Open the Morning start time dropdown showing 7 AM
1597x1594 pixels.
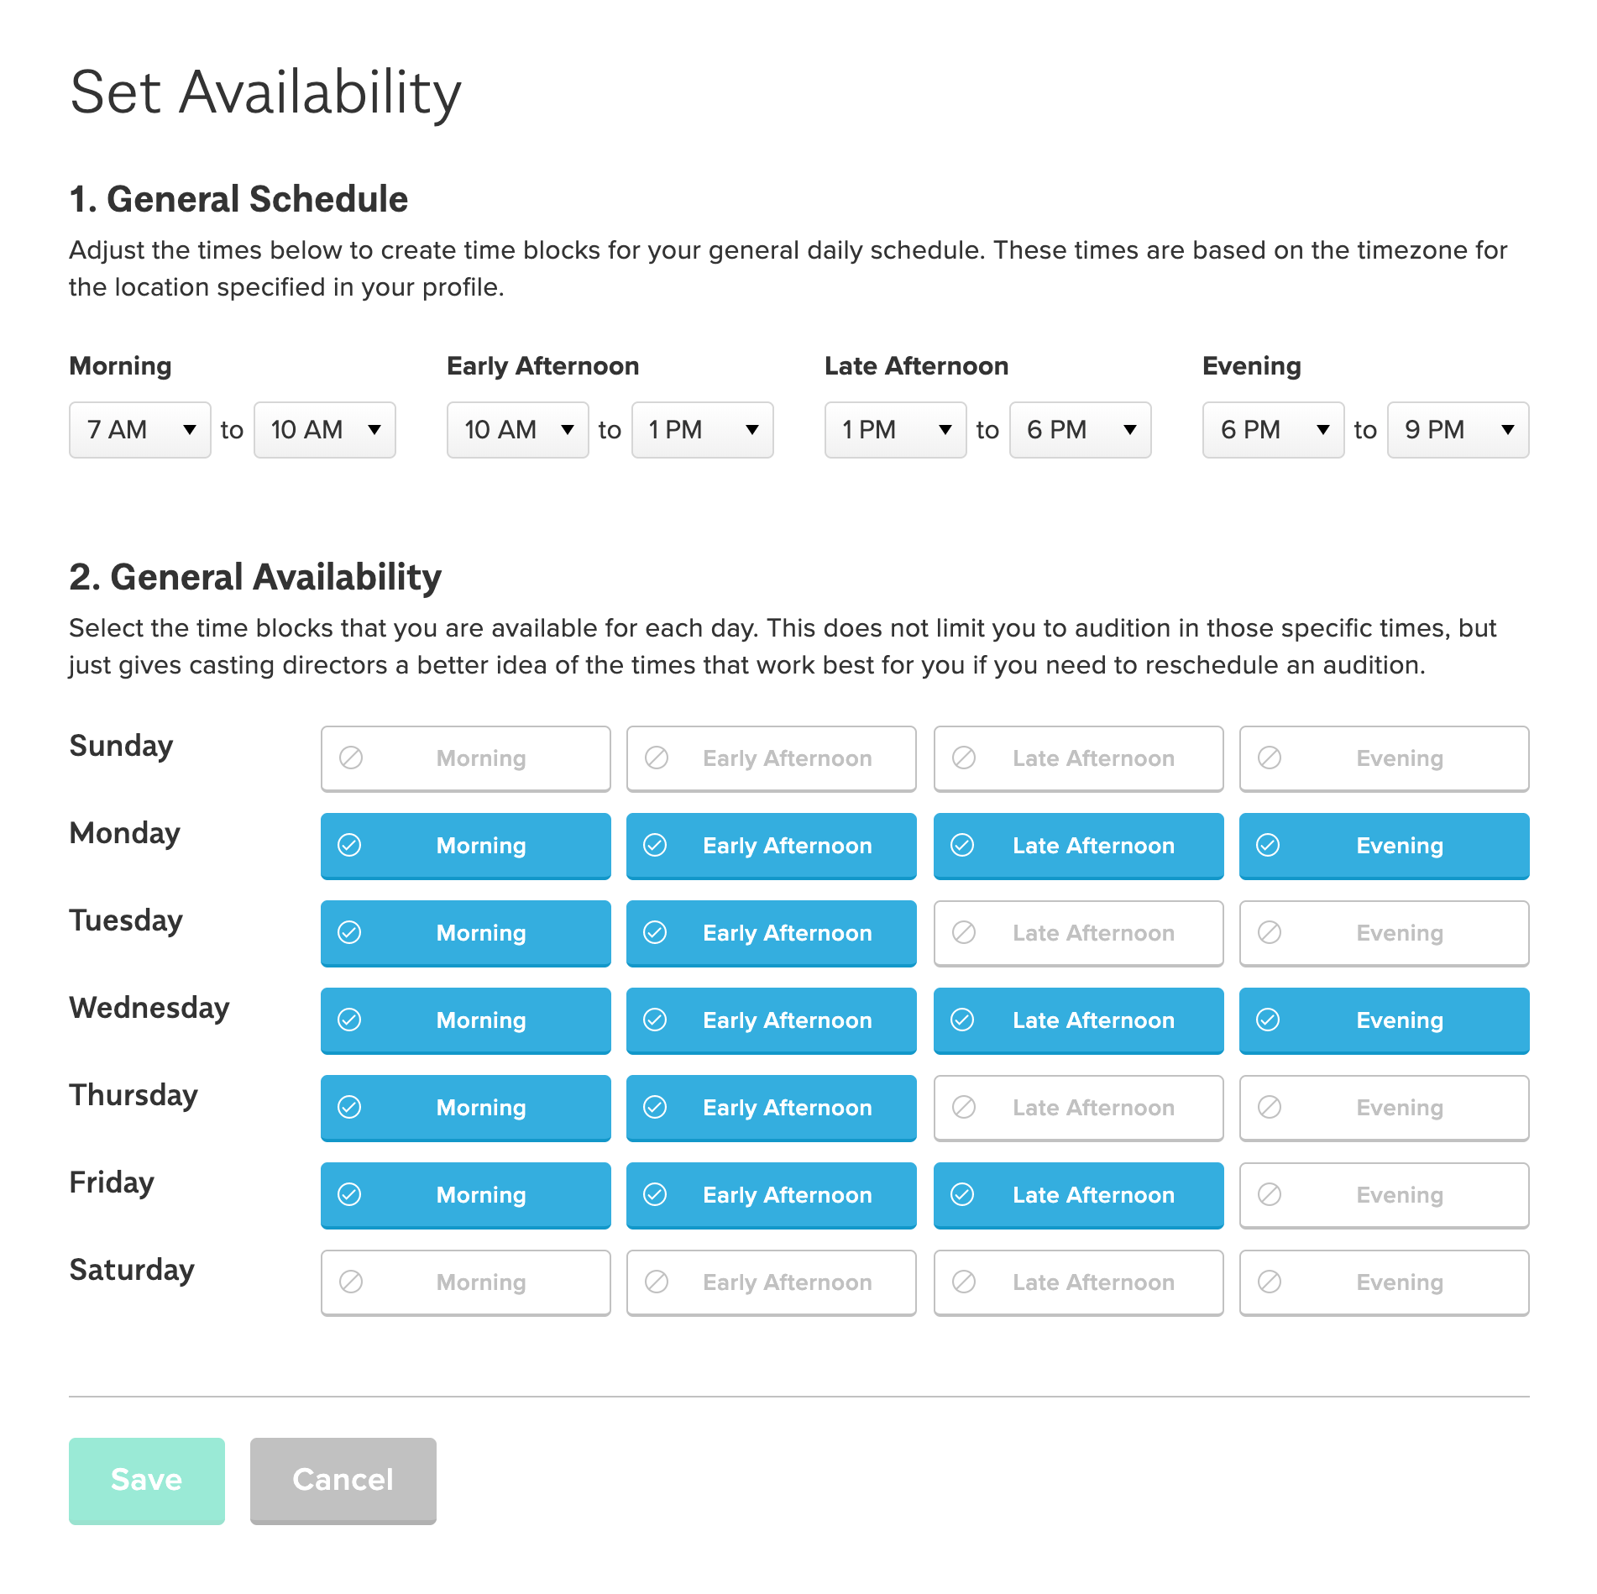tap(139, 430)
